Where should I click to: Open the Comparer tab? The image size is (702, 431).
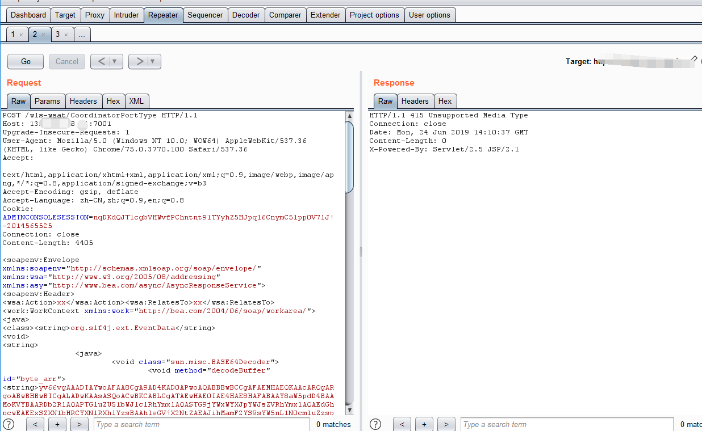[x=285, y=15]
